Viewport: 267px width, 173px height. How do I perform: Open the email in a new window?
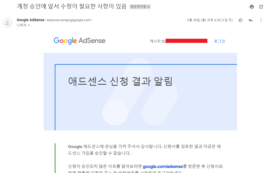261,7
